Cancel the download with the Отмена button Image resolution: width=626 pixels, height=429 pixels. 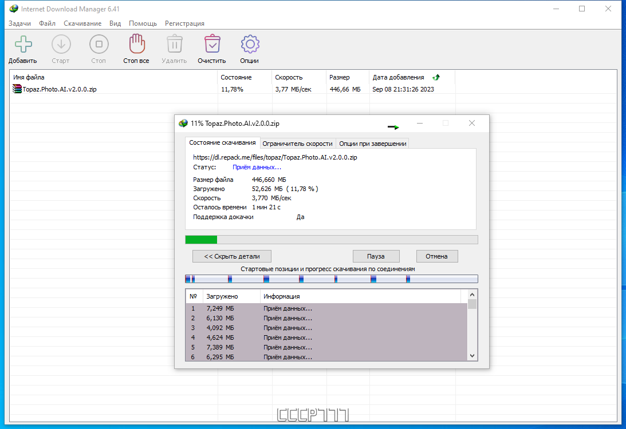[x=437, y=256]
